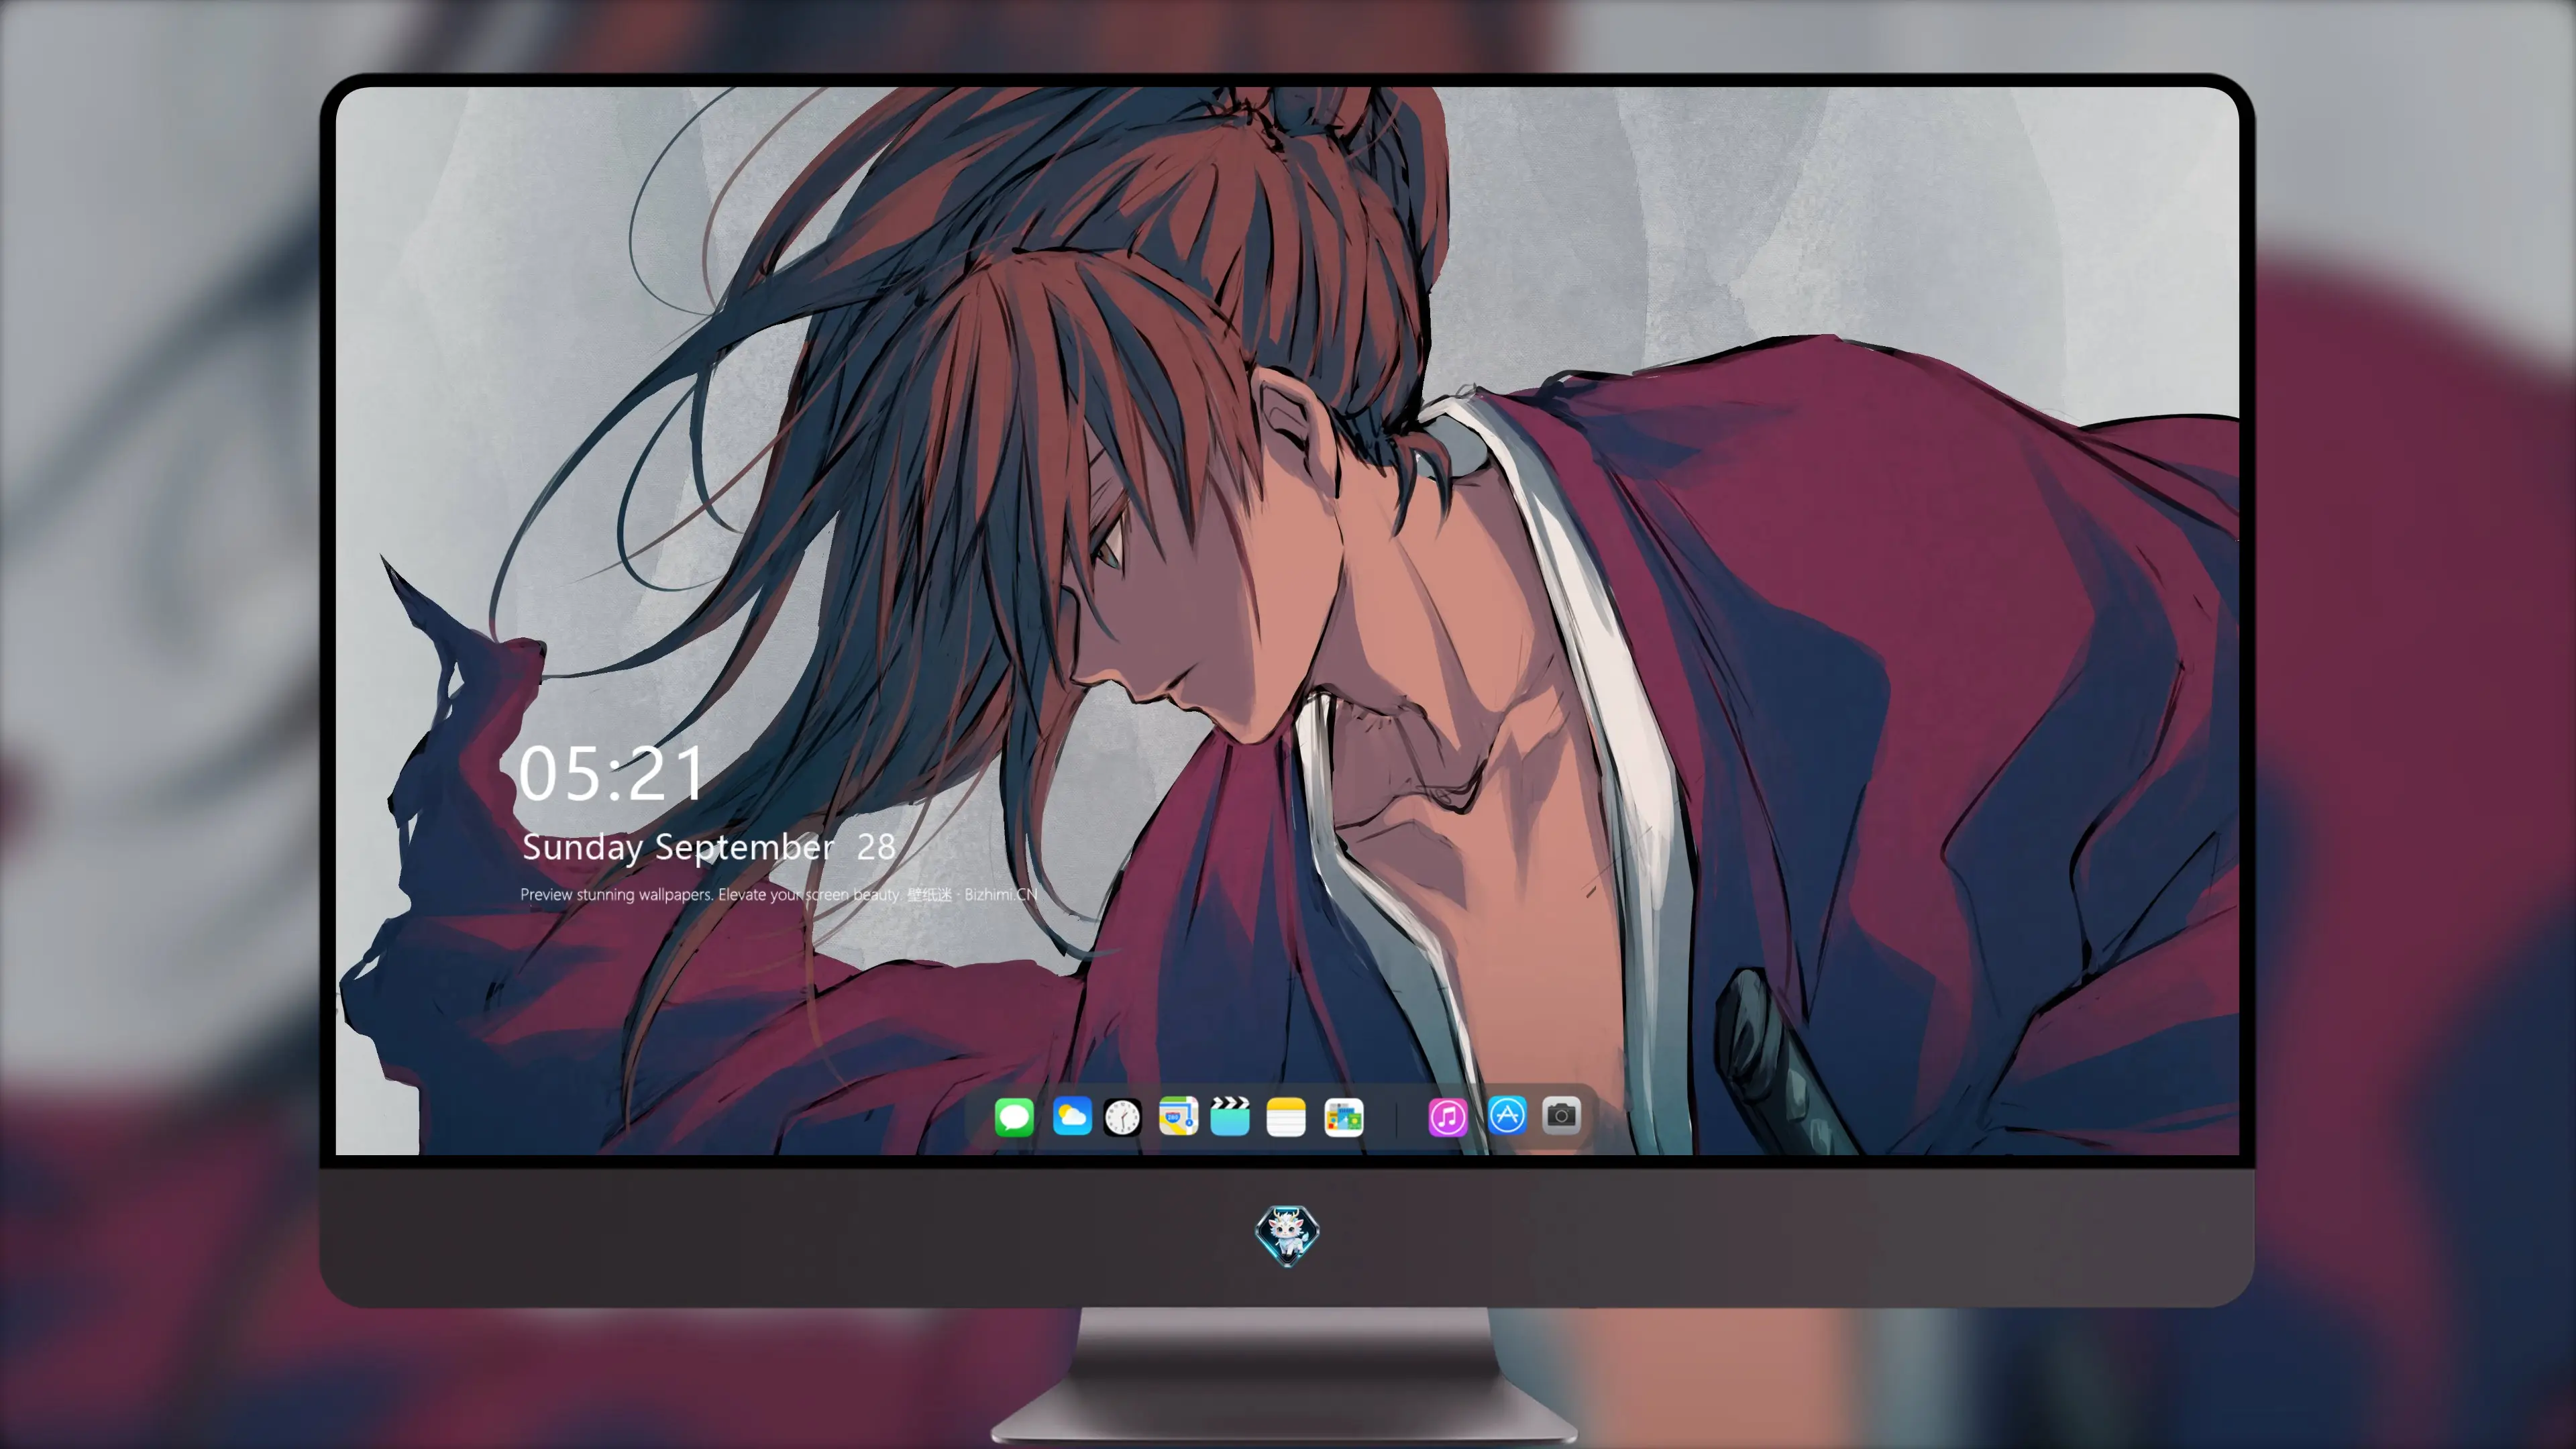Open the App Store icon

pyautogui.click(x=1507, y=1115)
